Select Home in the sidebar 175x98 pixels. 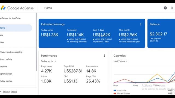tap(16, 28)
